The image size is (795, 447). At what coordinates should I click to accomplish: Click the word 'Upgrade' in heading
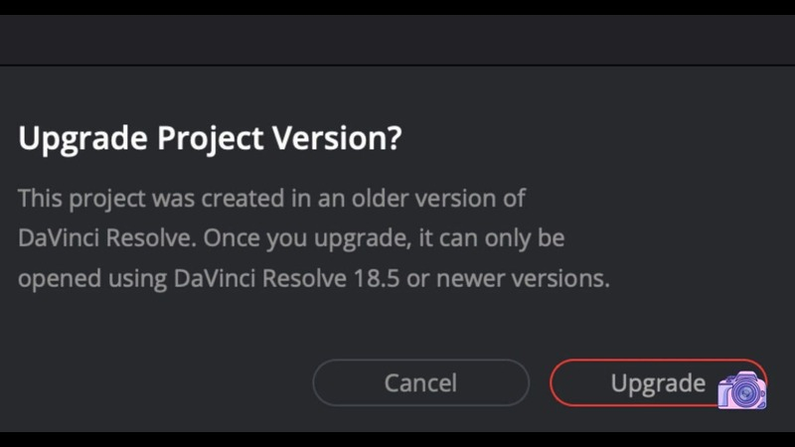click(x=82, y=138)
